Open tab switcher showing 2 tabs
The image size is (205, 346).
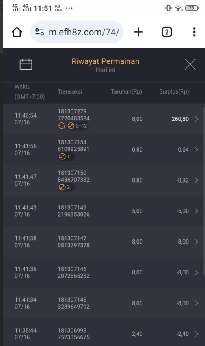click(x=167, y=32)
